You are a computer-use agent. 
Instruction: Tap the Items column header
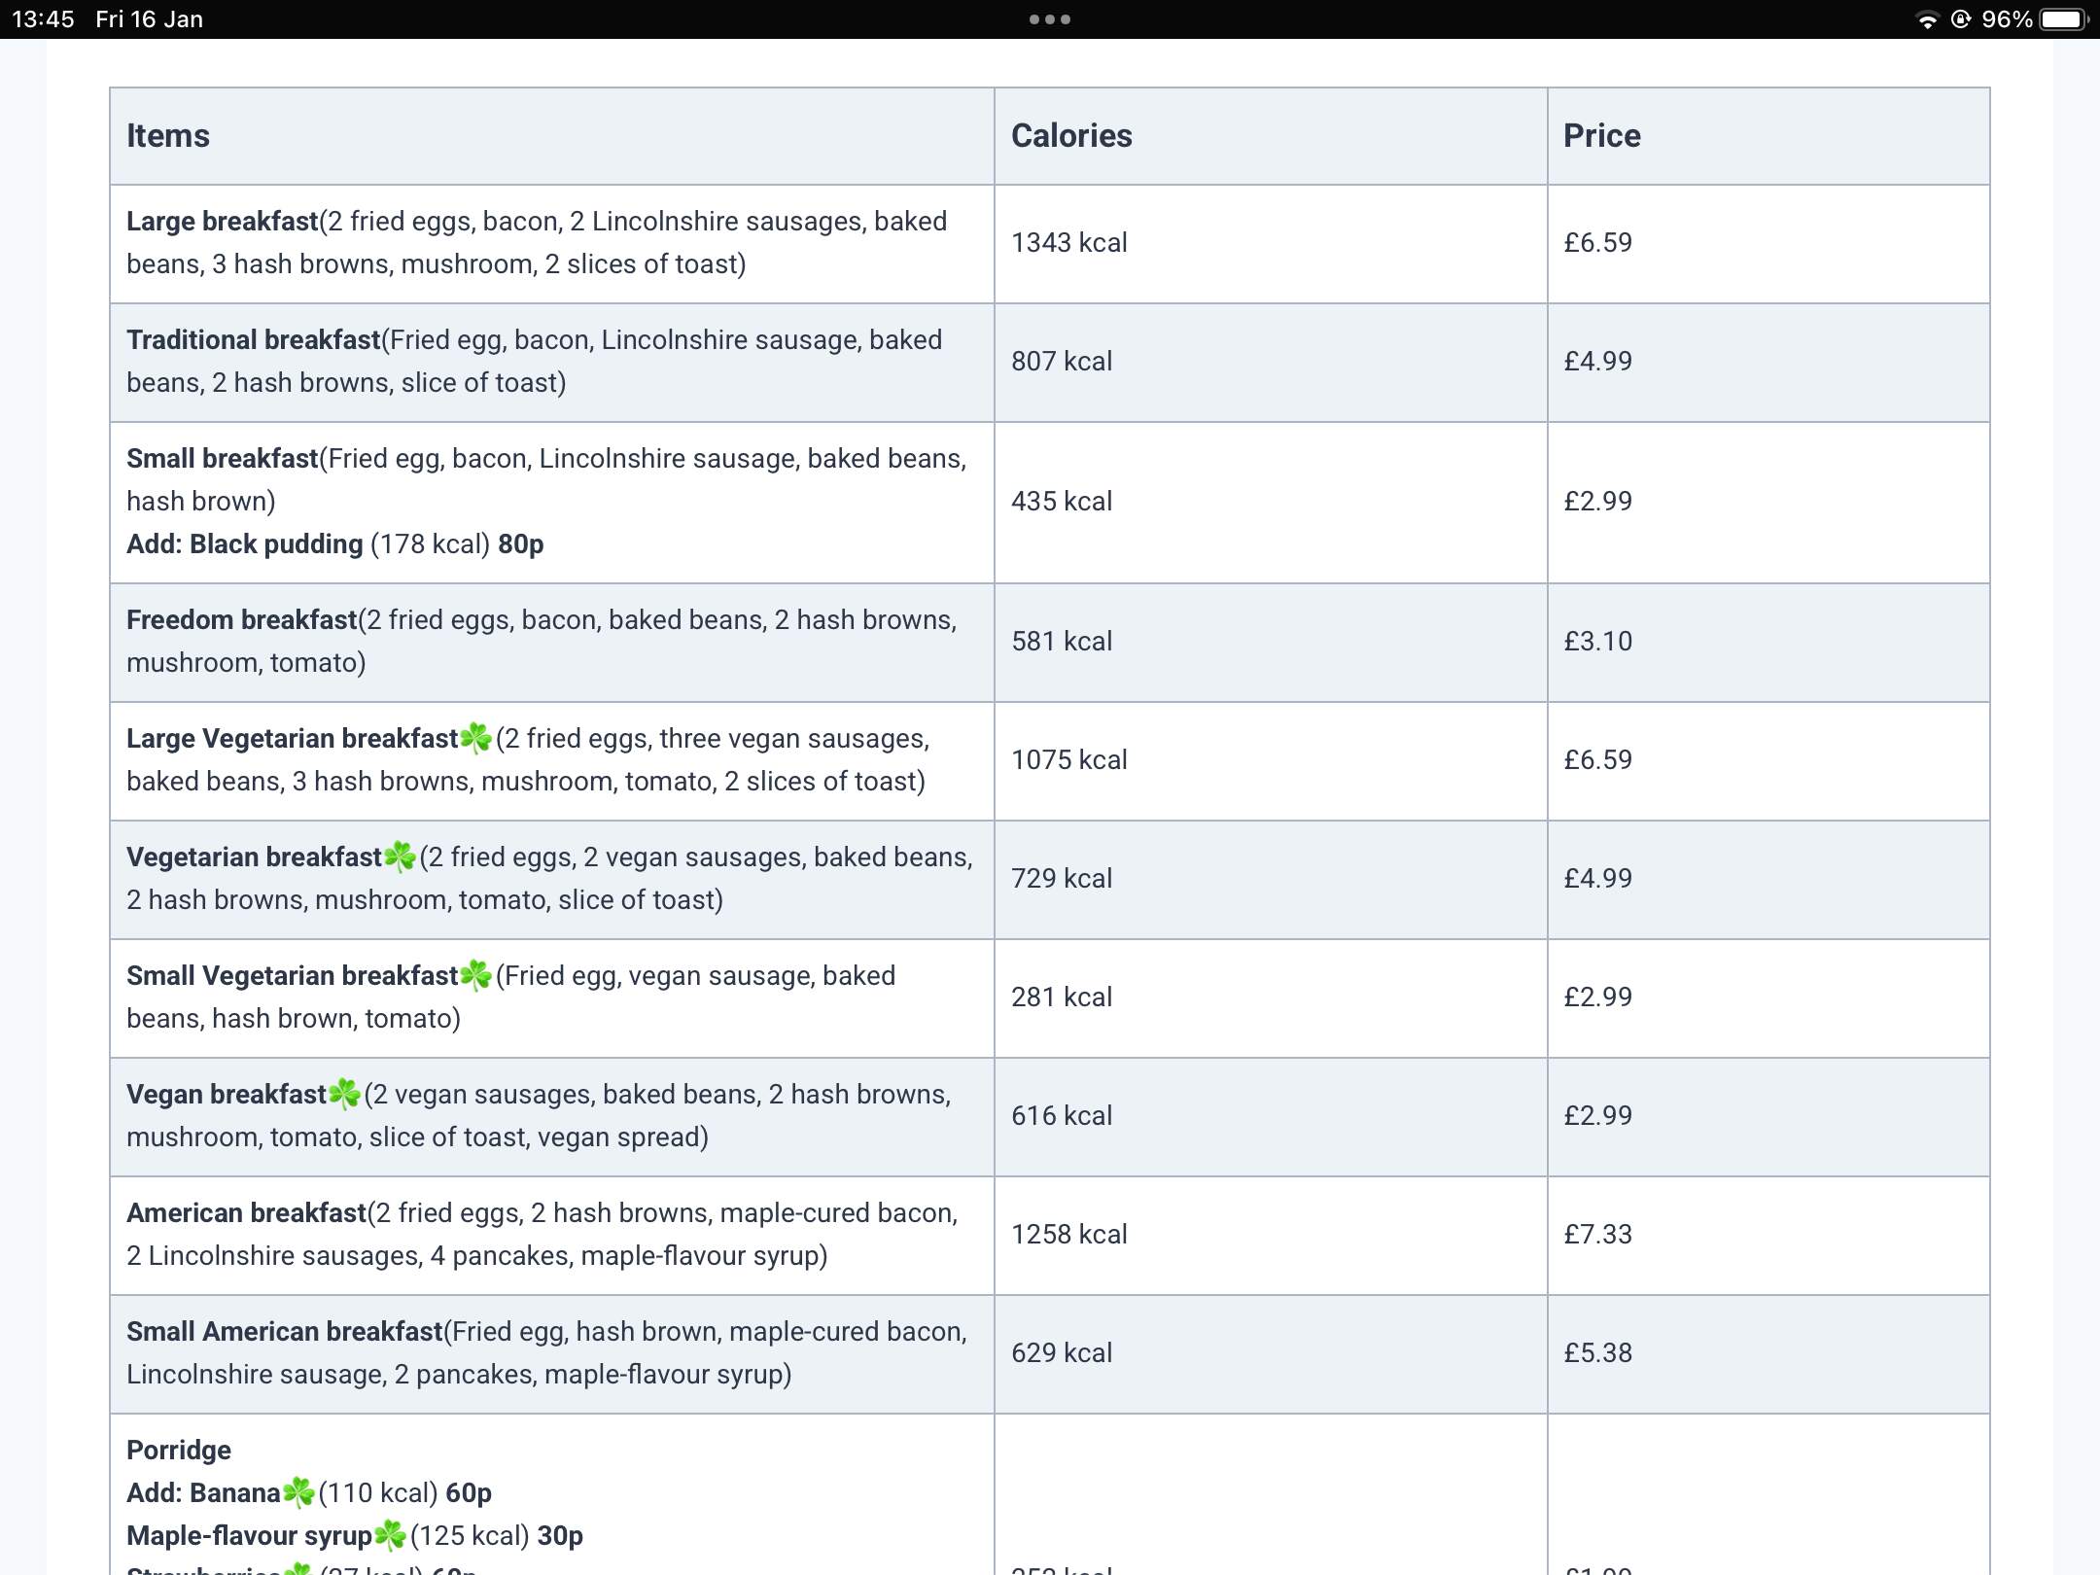point(168,136)
